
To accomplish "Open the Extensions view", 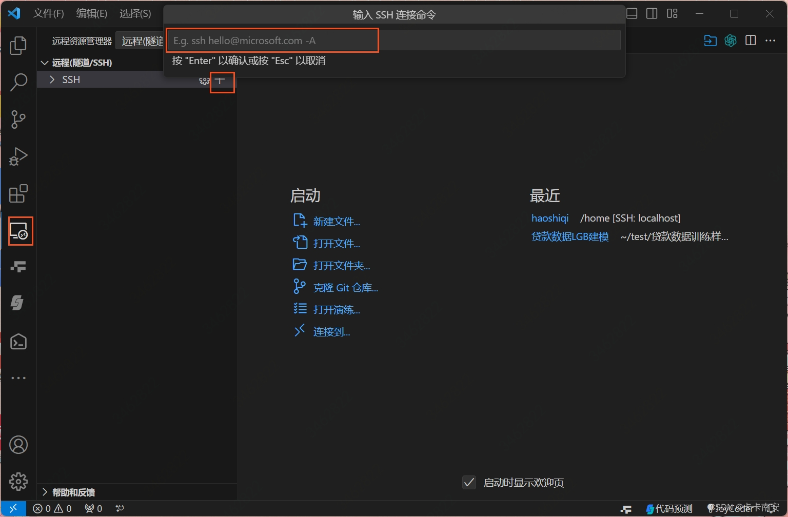I will pos(18,193).
